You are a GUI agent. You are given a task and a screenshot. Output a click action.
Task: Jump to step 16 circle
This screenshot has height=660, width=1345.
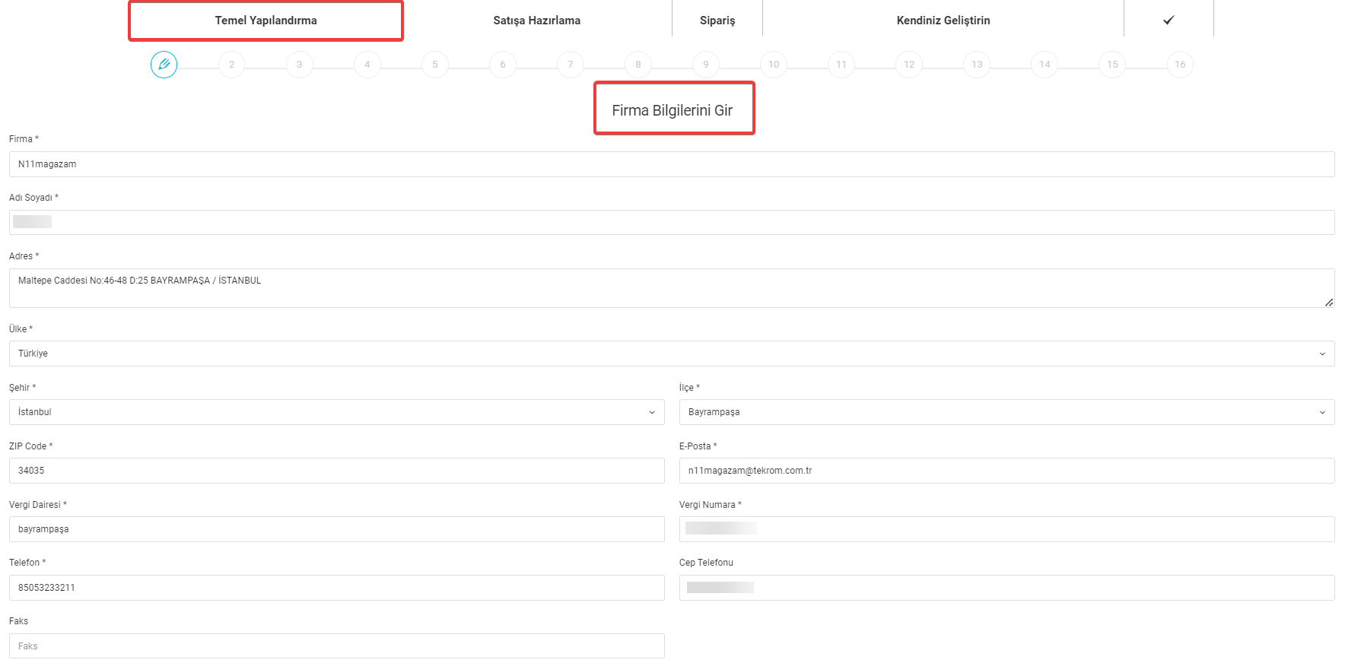coord(1180,65)
